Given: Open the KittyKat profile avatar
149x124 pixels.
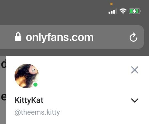Looking at the screenshot, I should point(27,76).
